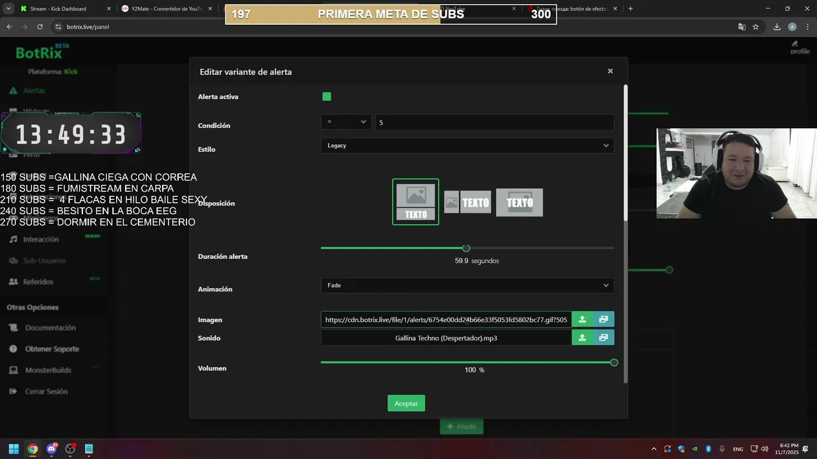This screenshot has width=817, height=459.
Task: Open the Animación dropdown set to Fade
Action: click(x=467, y=286)
